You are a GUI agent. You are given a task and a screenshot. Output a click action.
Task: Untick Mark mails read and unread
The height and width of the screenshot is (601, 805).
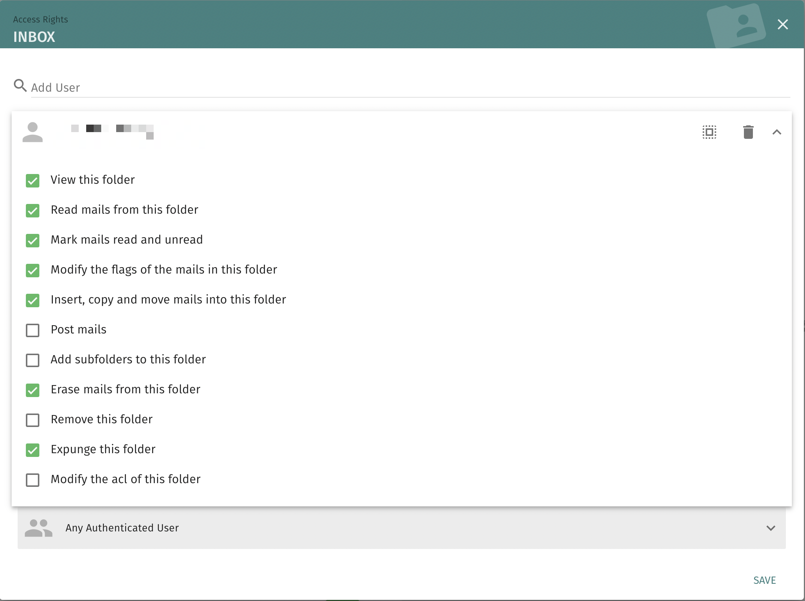(33, 240)
